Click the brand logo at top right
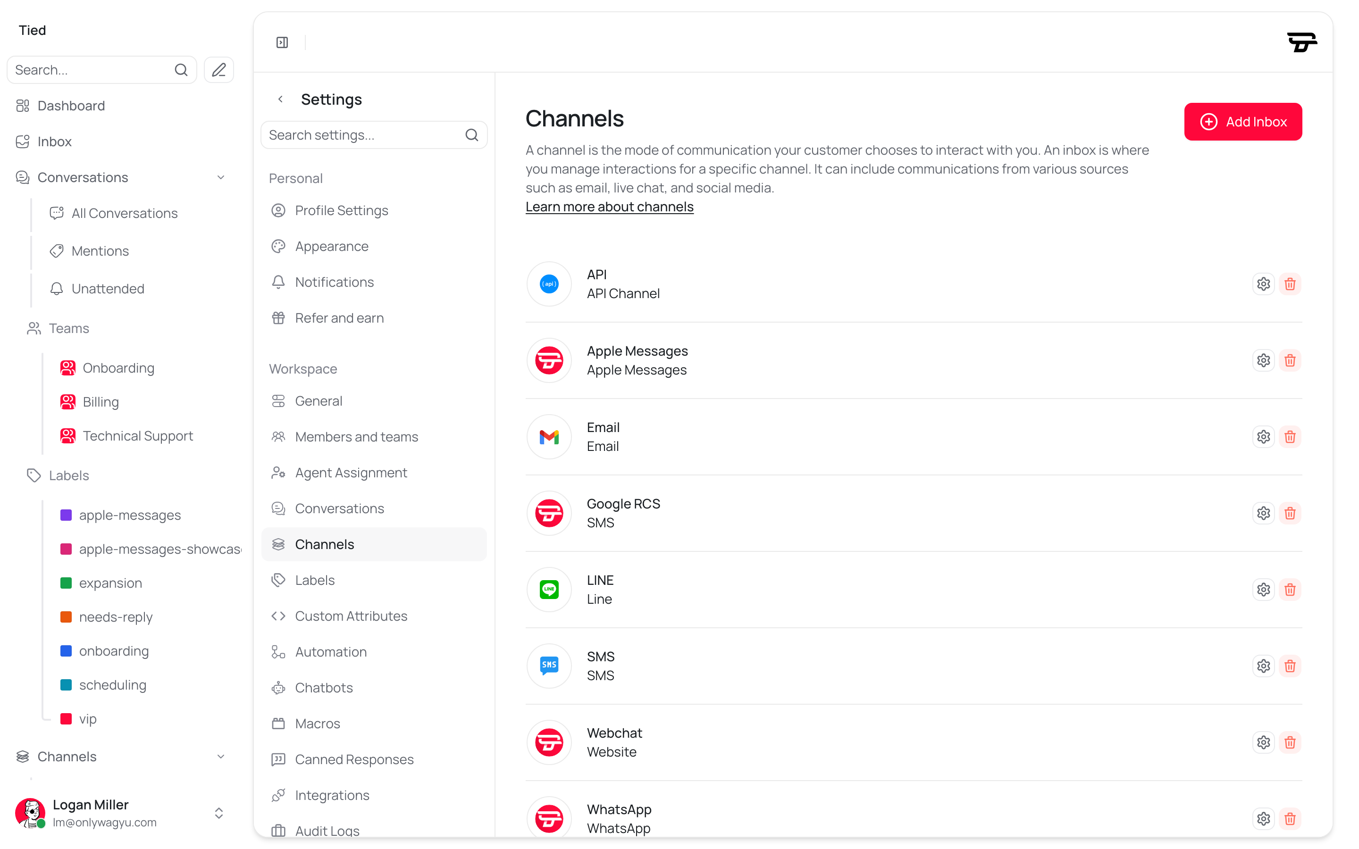Viewport: 1359px width, 849px height. tap(1302, 42)
